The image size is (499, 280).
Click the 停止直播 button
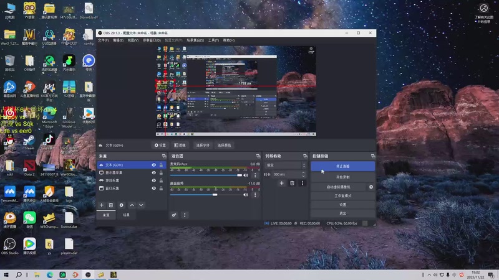(x=342, y=167)
